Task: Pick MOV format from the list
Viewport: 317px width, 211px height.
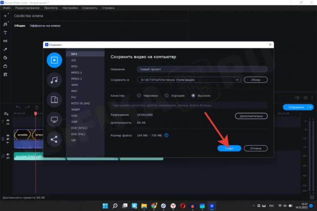Action: (x=74, y=67)
